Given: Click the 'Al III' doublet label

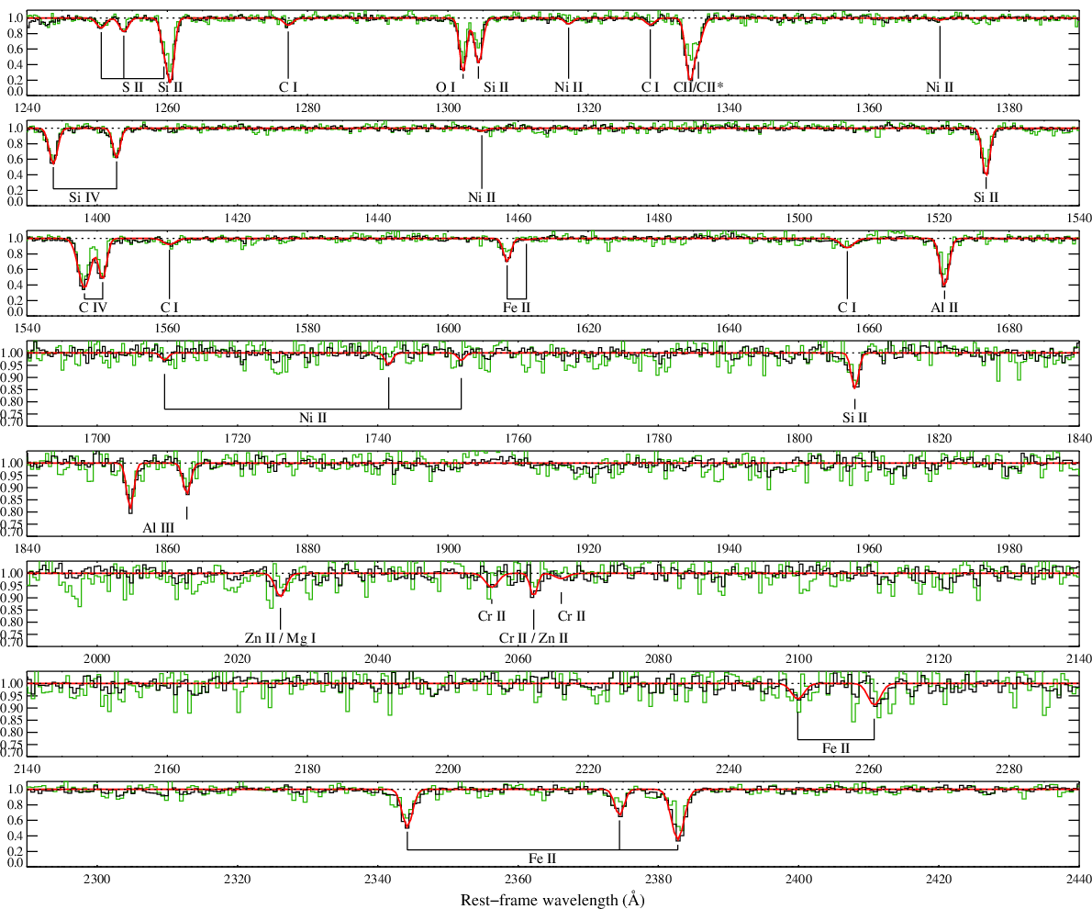Looking at the screenshot, I should (158, 528).
